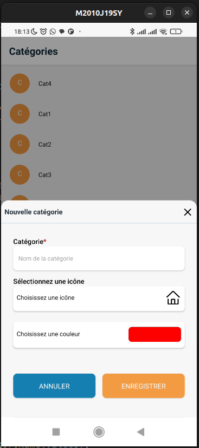
Task: Tap the Cat4 orange avatar circle
Action: click(20, 83)
